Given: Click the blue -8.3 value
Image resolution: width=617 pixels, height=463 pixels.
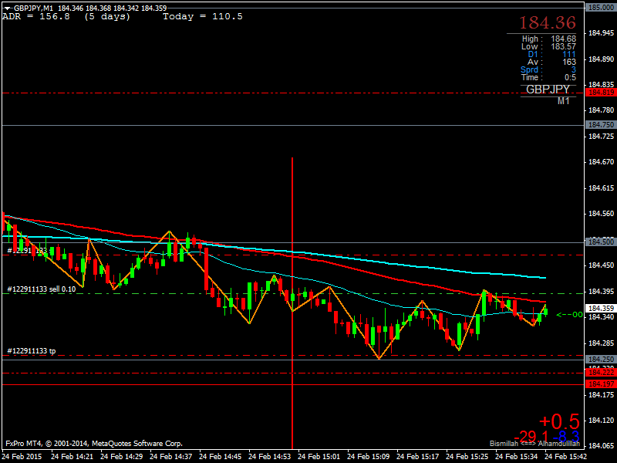Looking at the screenshot, I should point(566,437).
